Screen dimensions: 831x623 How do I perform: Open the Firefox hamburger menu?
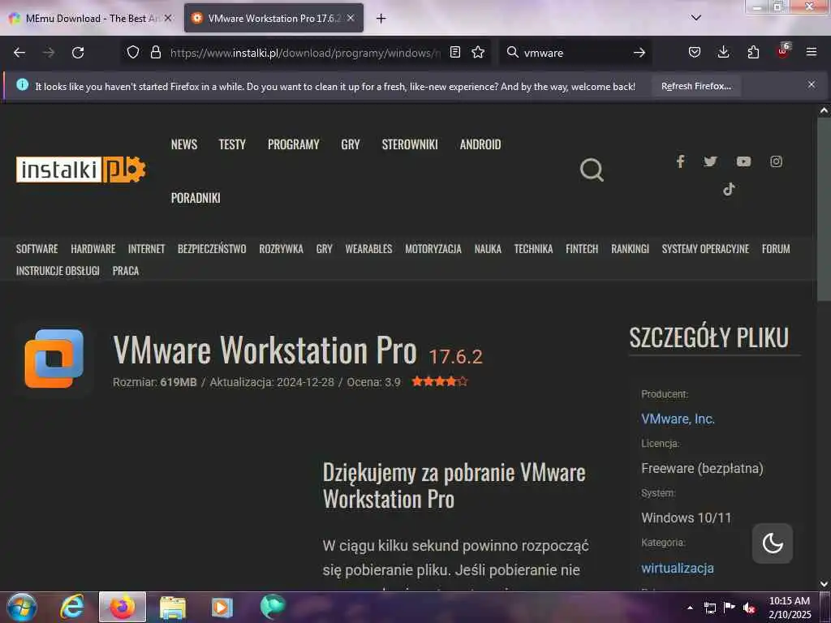812,53
